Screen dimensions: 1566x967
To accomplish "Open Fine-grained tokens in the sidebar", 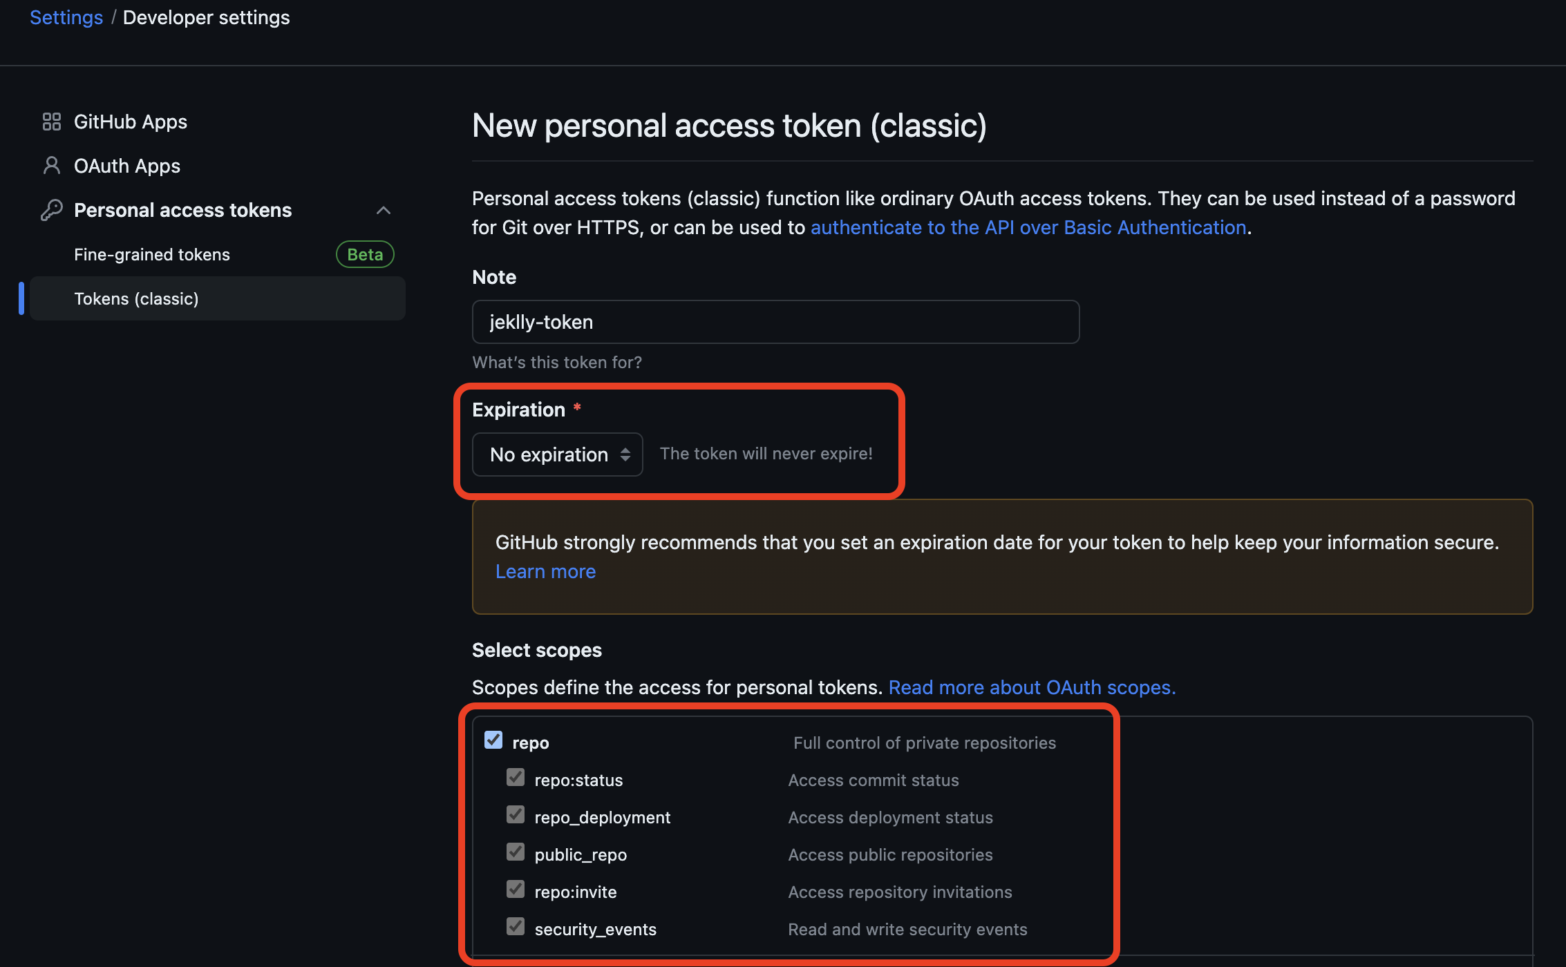I will (152, 255).
